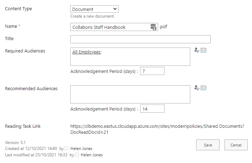Click Check Names icon for Required Audiences
The height and width of the screenshot is (163, 252).
tap(197, 50)
